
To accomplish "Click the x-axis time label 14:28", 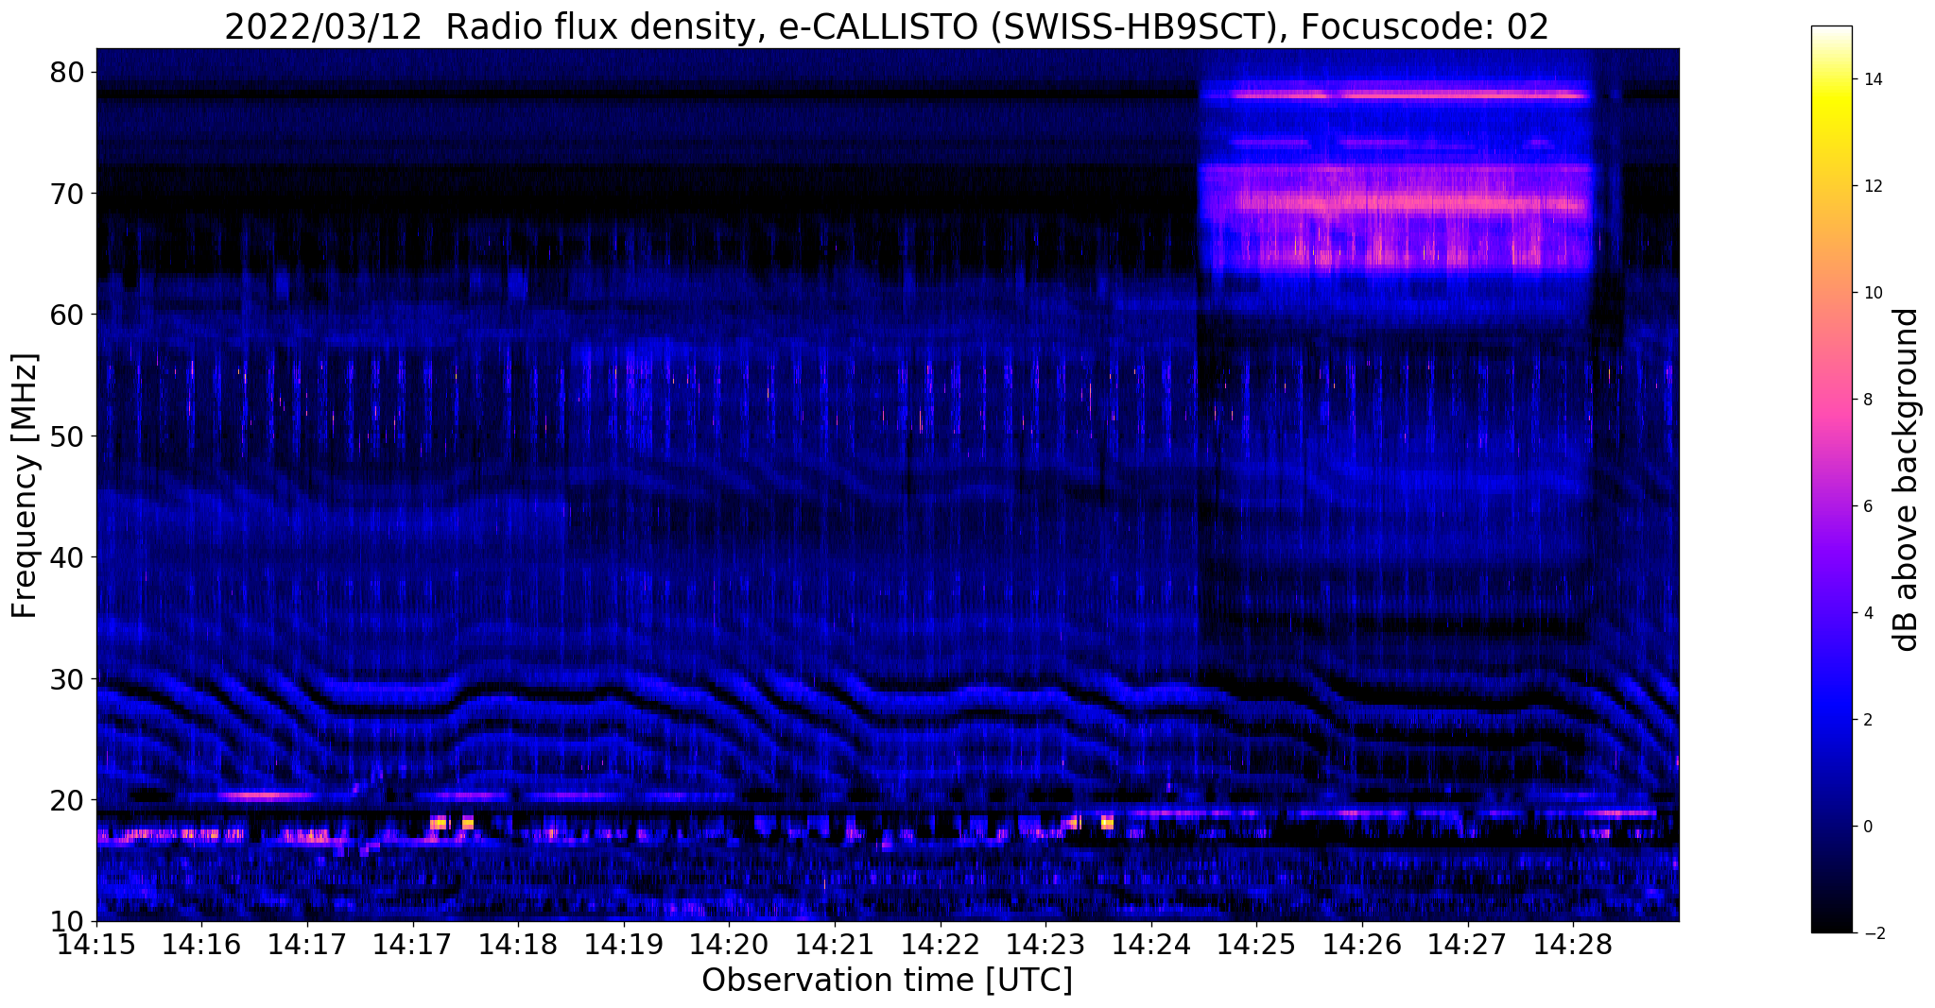I will click(x=1574, y=945).
